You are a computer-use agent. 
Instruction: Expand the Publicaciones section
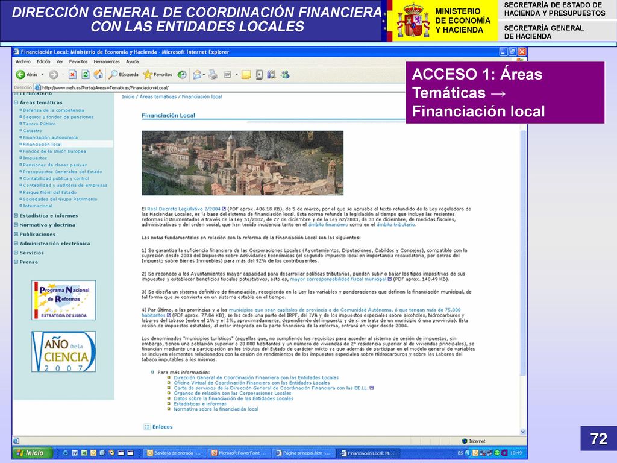click(16, 235)
